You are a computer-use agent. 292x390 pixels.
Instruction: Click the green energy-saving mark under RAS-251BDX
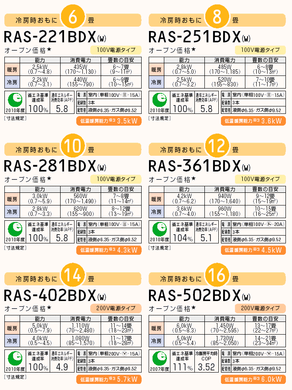coord(160,100)
